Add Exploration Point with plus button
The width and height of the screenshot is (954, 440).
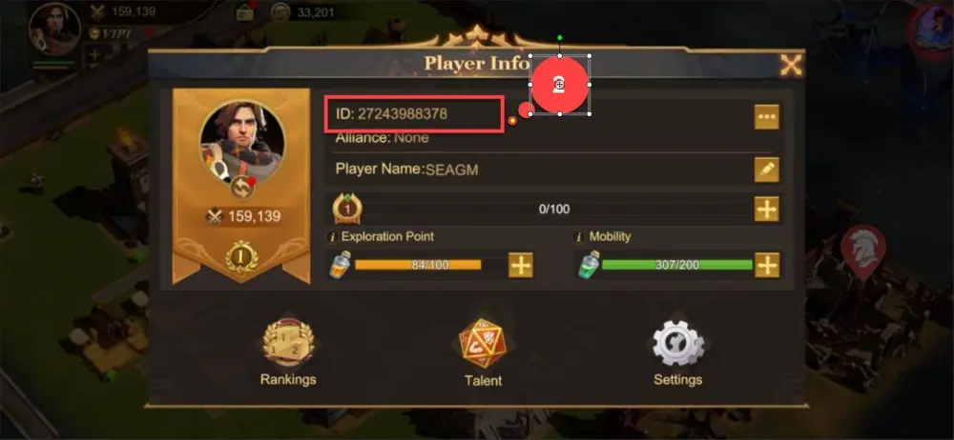click(521, 265)
